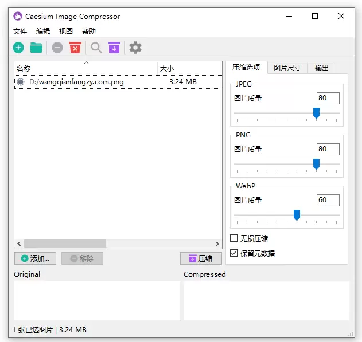The width and height of the screenshot is (362, 342).
Task: Clear the list with red trash icon
Action: [75, 48]
